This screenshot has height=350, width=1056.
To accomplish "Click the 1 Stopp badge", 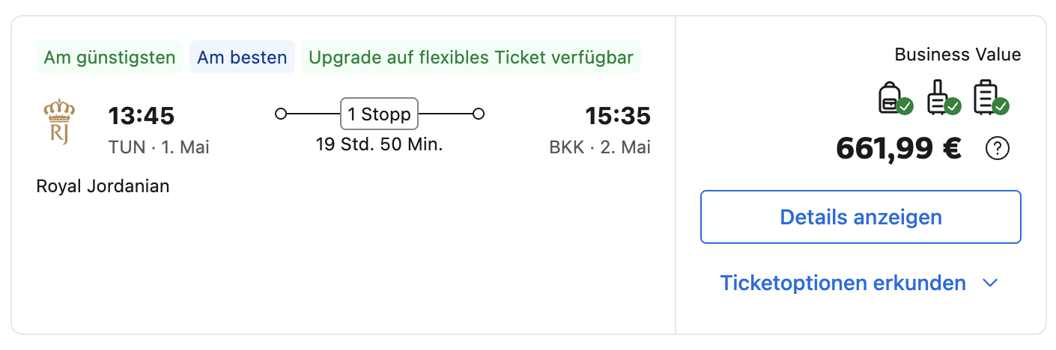I will (x=379, y=114).
